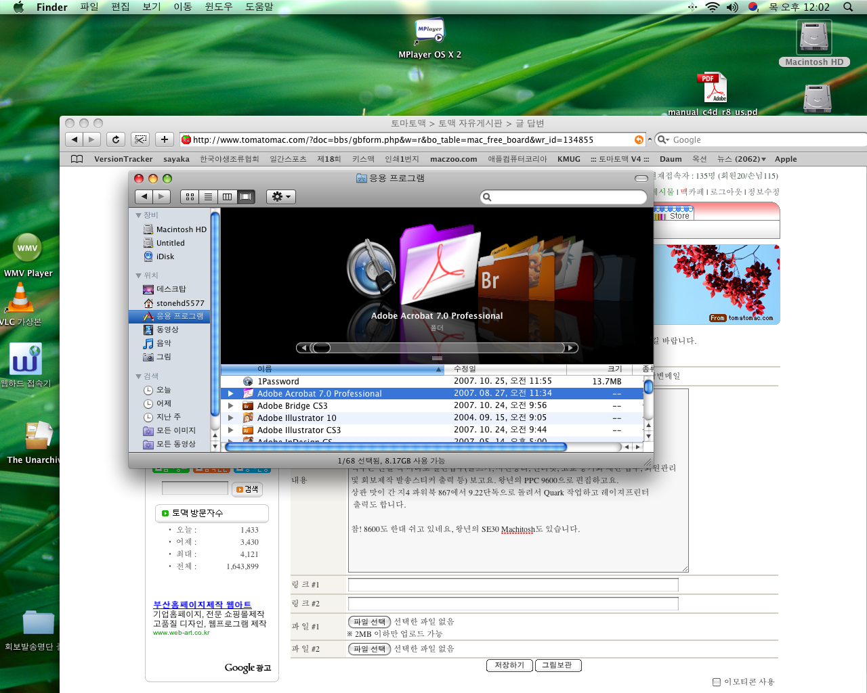867x693 pixels.
Task: Select Cover Flow view button
Action: pos(246,197)
